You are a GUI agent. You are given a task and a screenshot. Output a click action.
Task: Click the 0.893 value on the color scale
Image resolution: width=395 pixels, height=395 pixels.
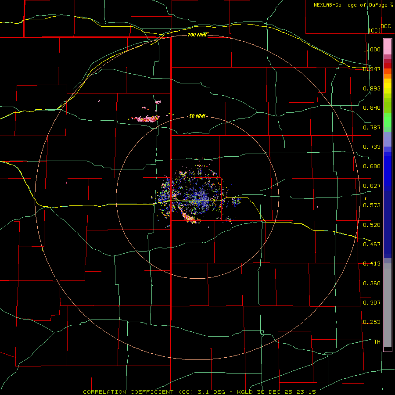372,88
